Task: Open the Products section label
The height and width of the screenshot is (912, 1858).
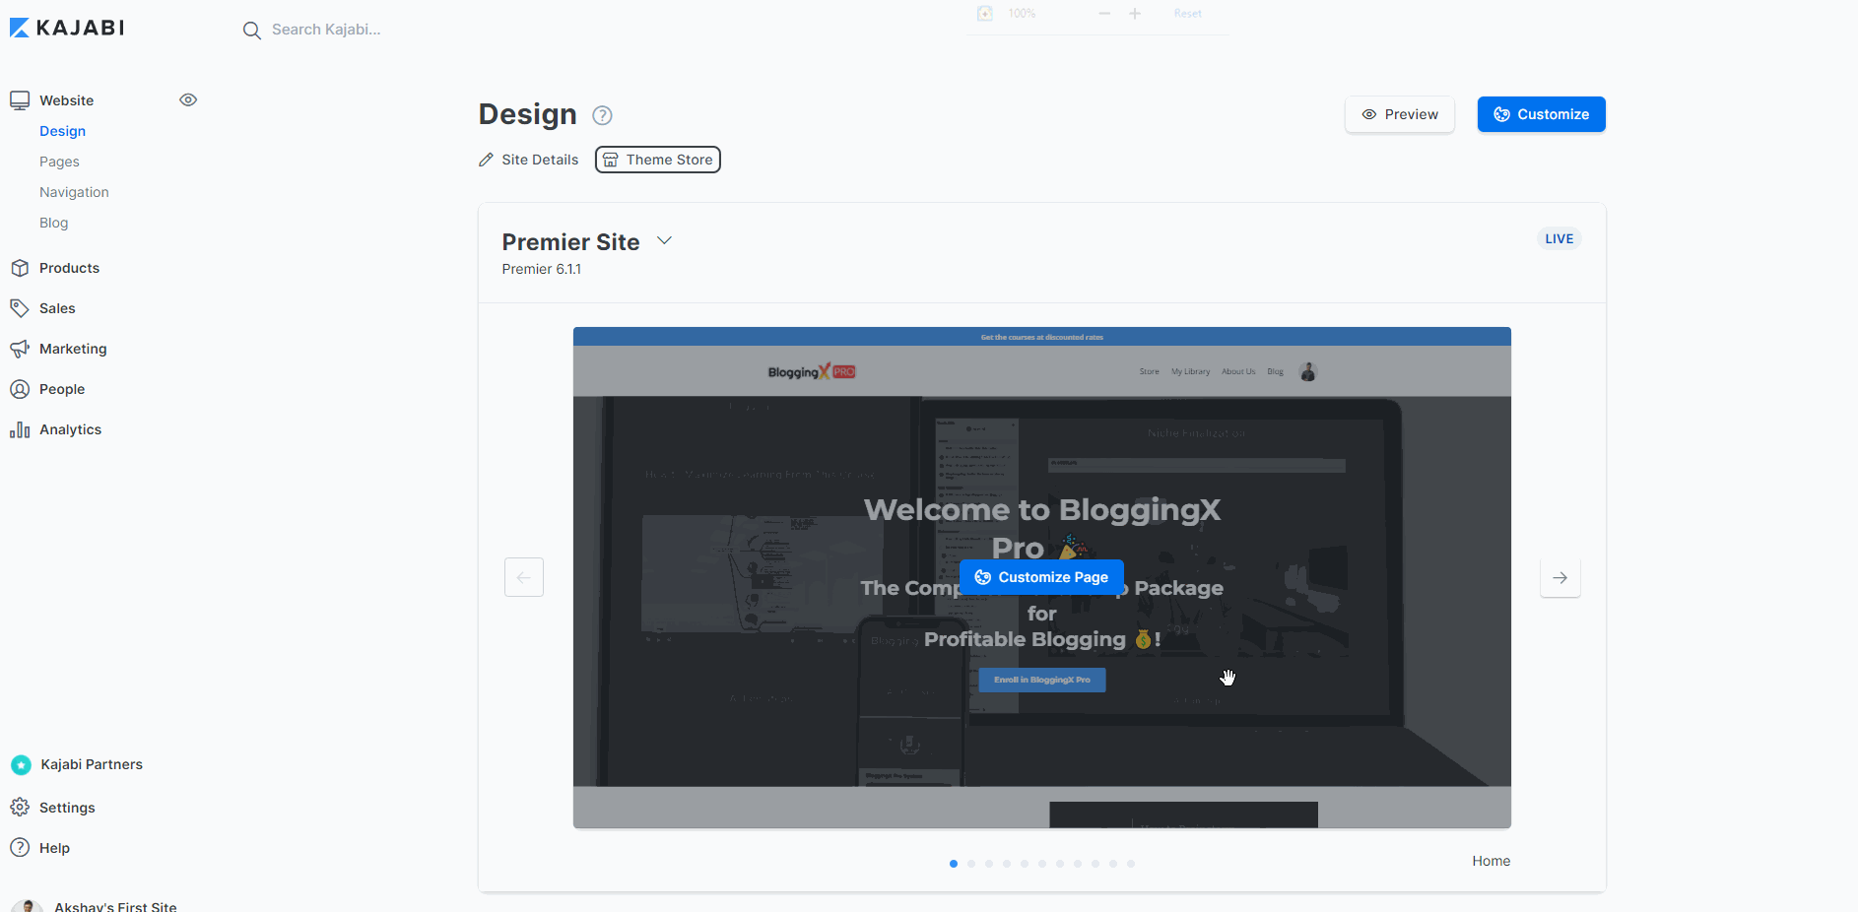Action: coord(69,268)
